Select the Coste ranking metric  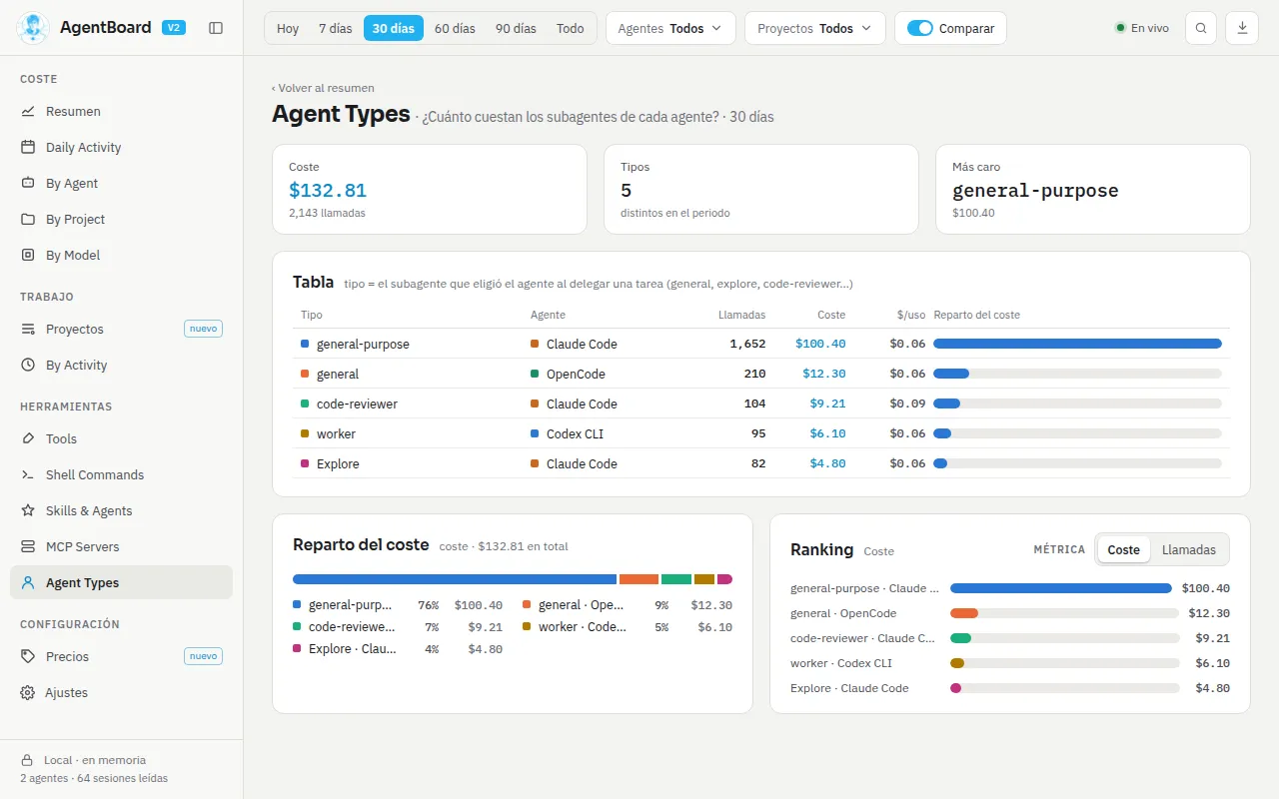pos(1123,549)
